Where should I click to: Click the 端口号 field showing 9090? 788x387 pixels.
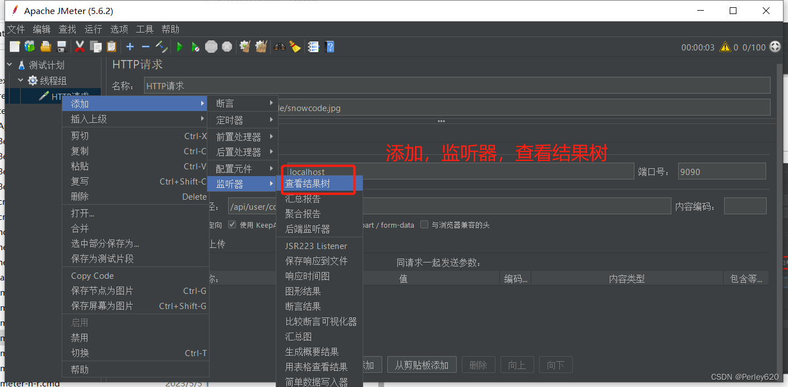click(722, 172)
